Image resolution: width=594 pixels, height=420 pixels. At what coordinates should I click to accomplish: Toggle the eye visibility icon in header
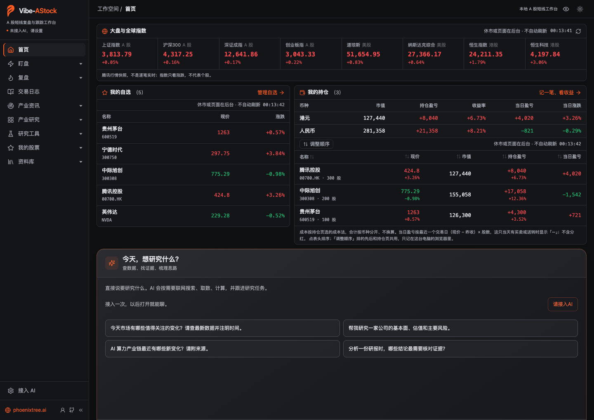tap(566, 9)
